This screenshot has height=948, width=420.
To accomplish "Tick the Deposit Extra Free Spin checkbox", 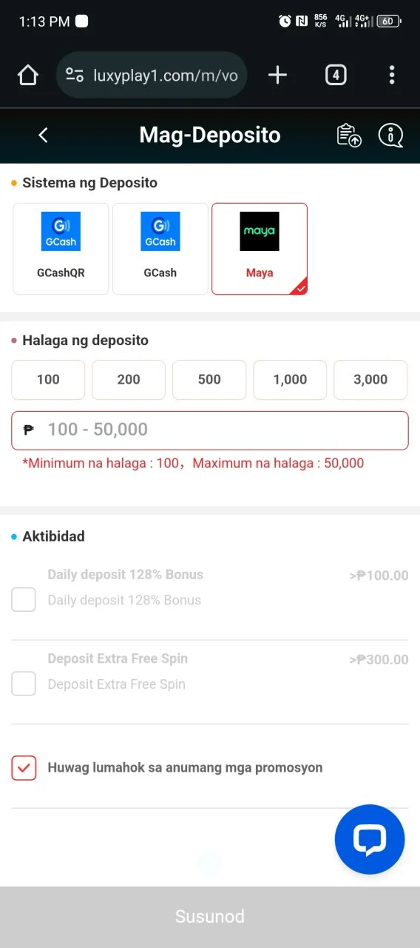I will [24, 684].
